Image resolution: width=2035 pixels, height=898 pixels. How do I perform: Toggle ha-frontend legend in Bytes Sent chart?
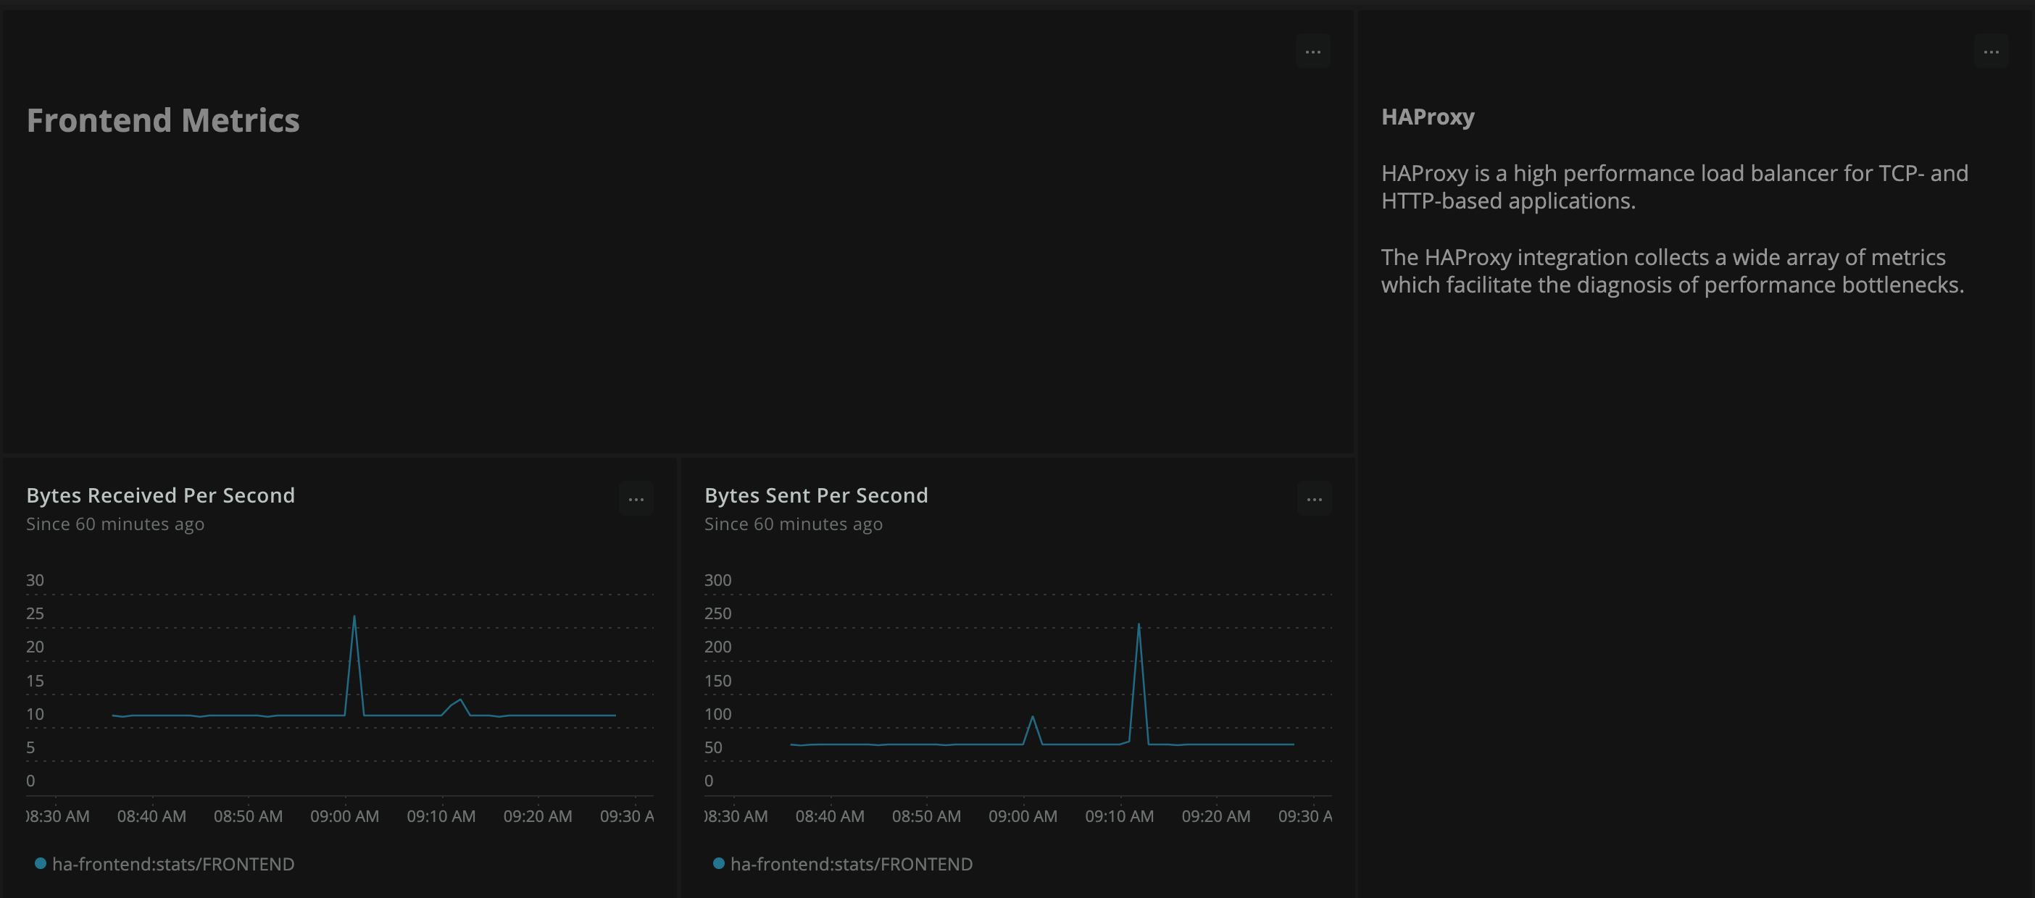[x=851, y=864]
